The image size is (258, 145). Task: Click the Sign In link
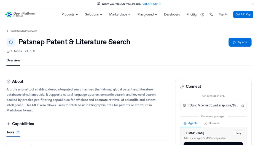coord(223,15)
